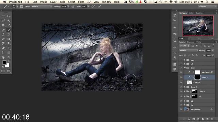Screen dimensions: 218x122
Task: Reset default foreground and background colors
Action: tap(3, 67)
